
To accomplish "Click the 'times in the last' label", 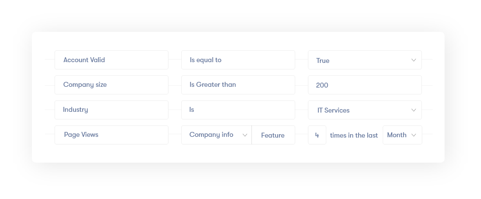I will 354,135.
